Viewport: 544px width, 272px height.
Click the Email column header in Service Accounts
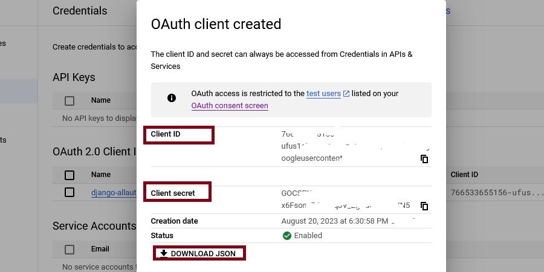100,249
